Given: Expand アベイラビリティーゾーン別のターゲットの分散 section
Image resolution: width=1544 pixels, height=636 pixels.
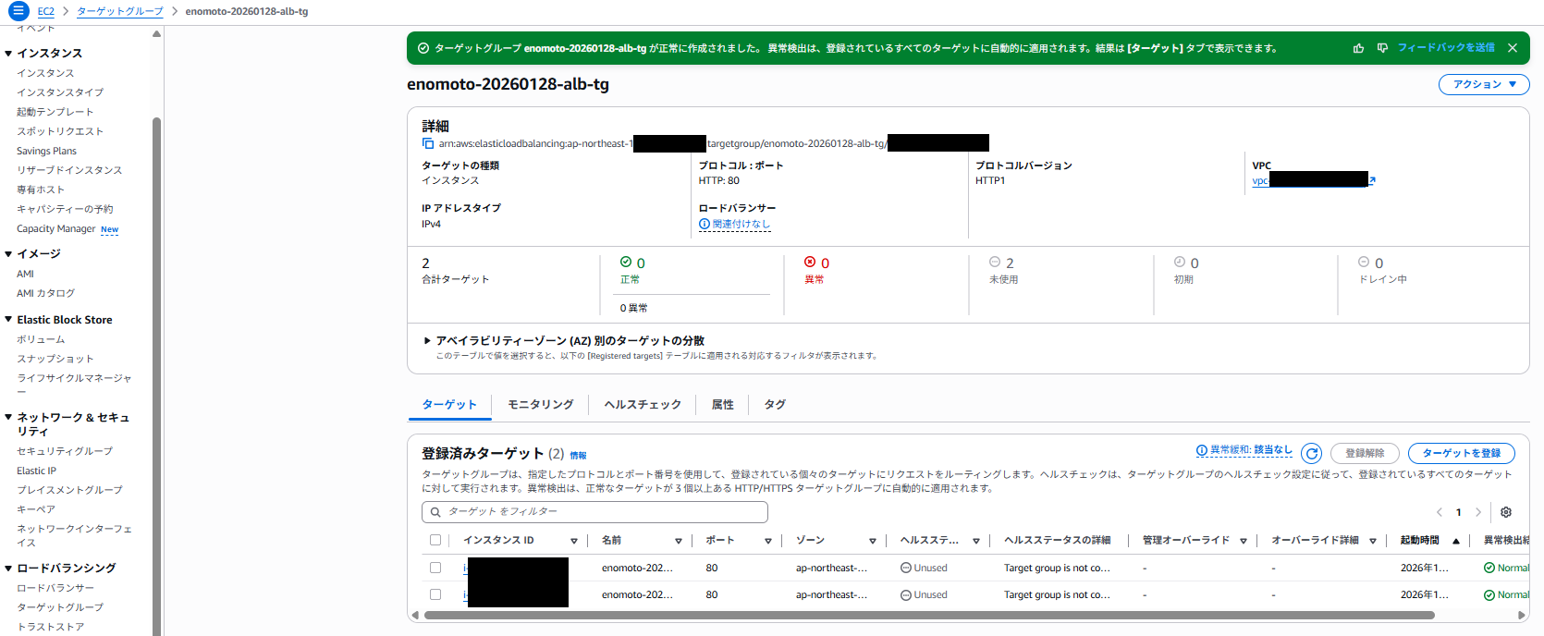Looking at the screenshot, I should pyautogui.click(x=427, y=341).
